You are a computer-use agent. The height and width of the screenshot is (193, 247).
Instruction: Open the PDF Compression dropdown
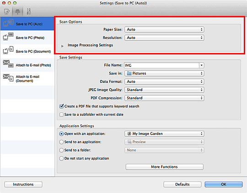(x=164, y=98)
